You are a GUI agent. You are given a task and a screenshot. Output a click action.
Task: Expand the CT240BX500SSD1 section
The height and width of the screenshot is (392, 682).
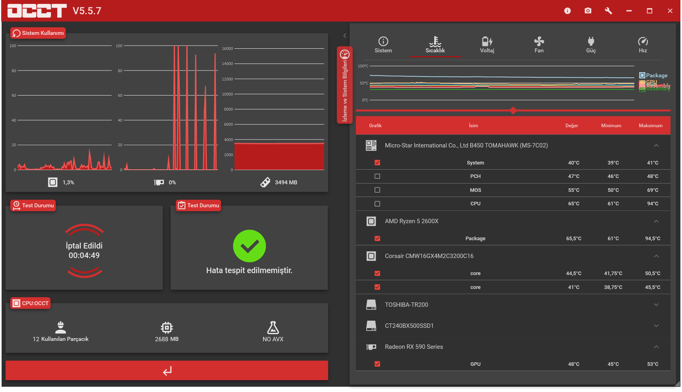click(x=656, y=326)
